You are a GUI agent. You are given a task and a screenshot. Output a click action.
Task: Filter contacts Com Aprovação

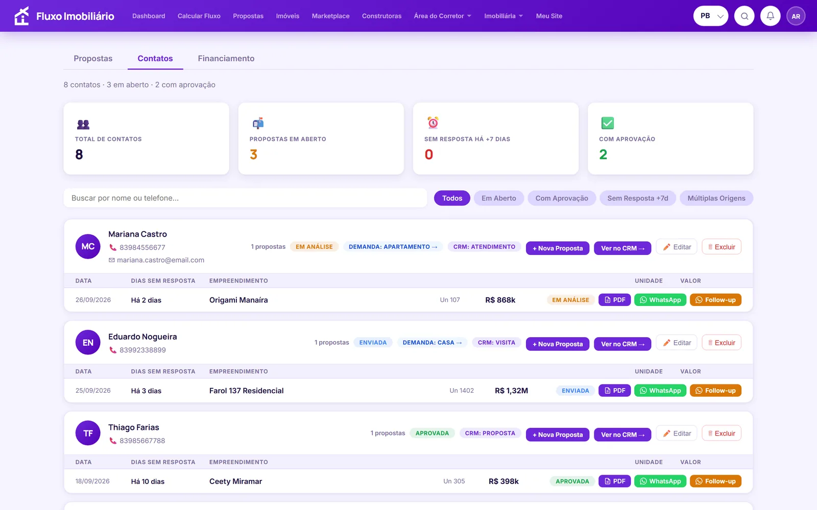coord(562,198)
